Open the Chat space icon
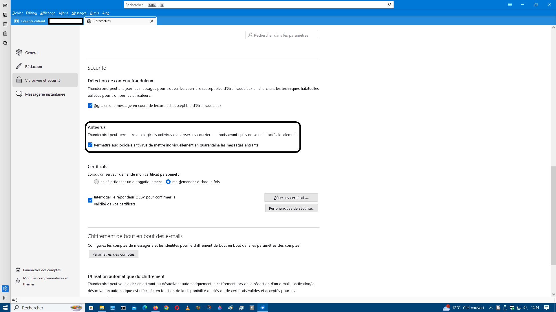This screenshot has width=556, height=312. click(5, 43)
